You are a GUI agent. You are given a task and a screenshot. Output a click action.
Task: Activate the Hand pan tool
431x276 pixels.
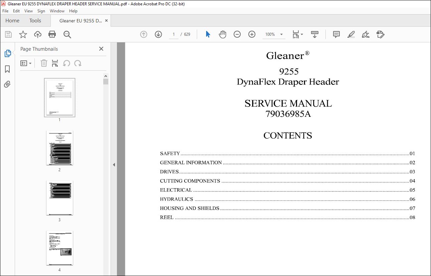[x=223, y=34]
